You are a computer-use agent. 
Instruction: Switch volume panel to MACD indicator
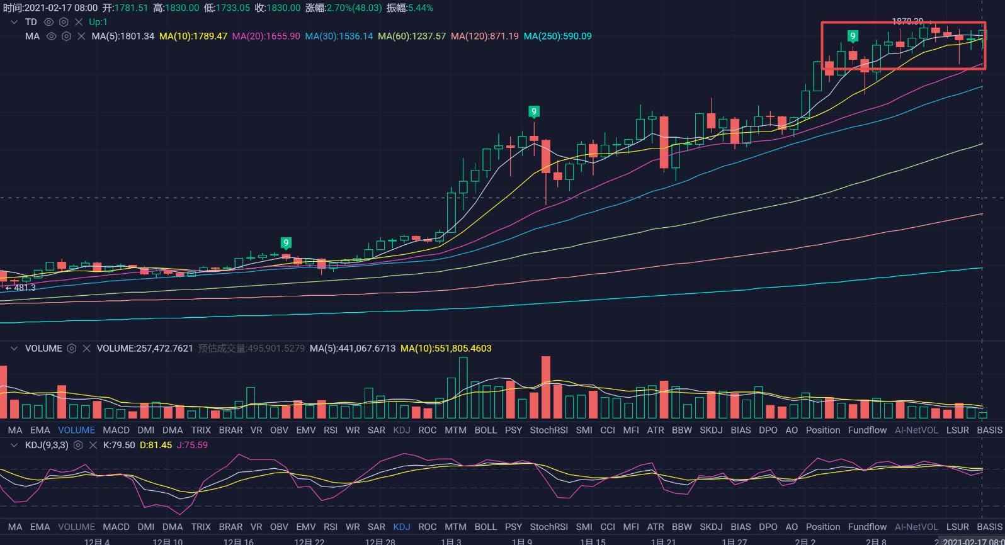click(x=116, y=430)
